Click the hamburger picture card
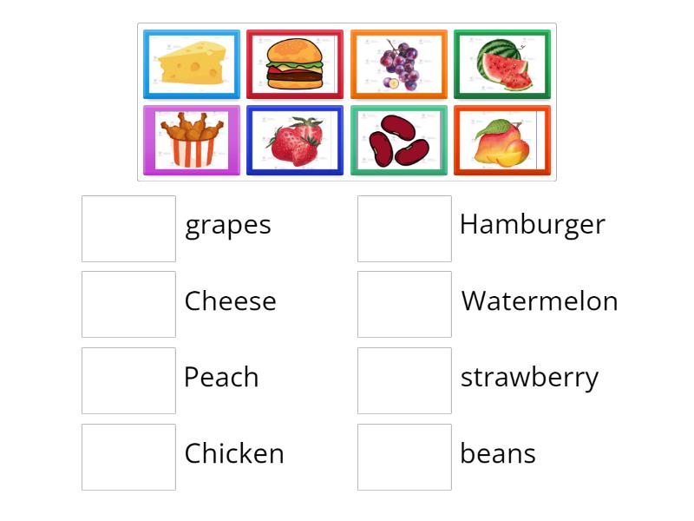 295,65
